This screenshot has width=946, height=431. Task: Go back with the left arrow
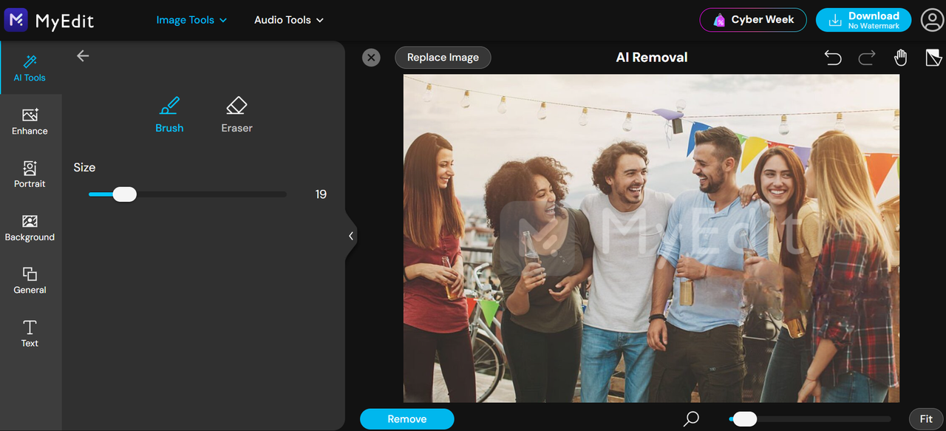83,56
